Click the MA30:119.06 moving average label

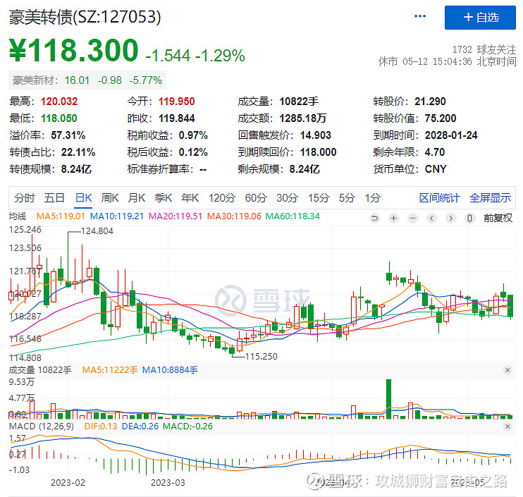click(234, 216)
